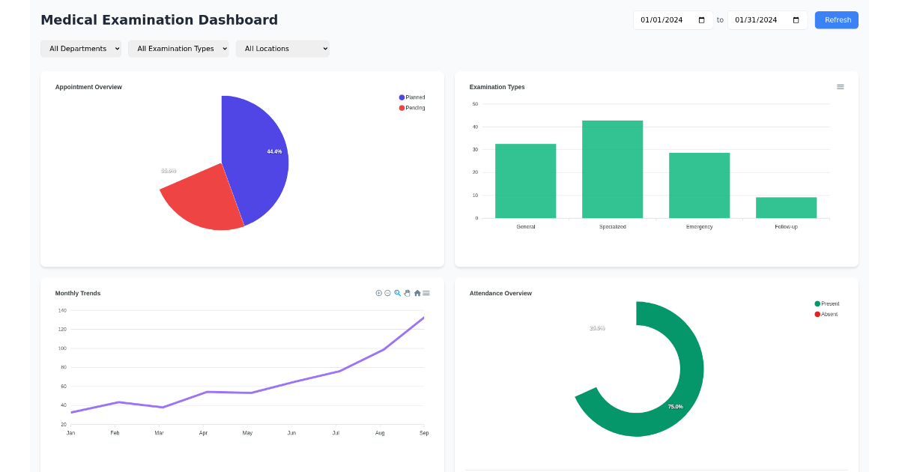
Task: Zoom in on the Monthly Trends chart
Action: [378, 293]
